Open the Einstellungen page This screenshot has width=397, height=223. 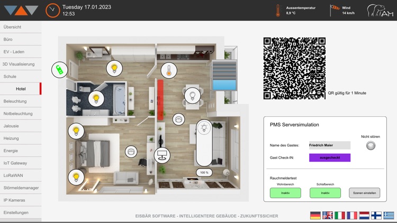pyautogui.click(x=21, y=212)
